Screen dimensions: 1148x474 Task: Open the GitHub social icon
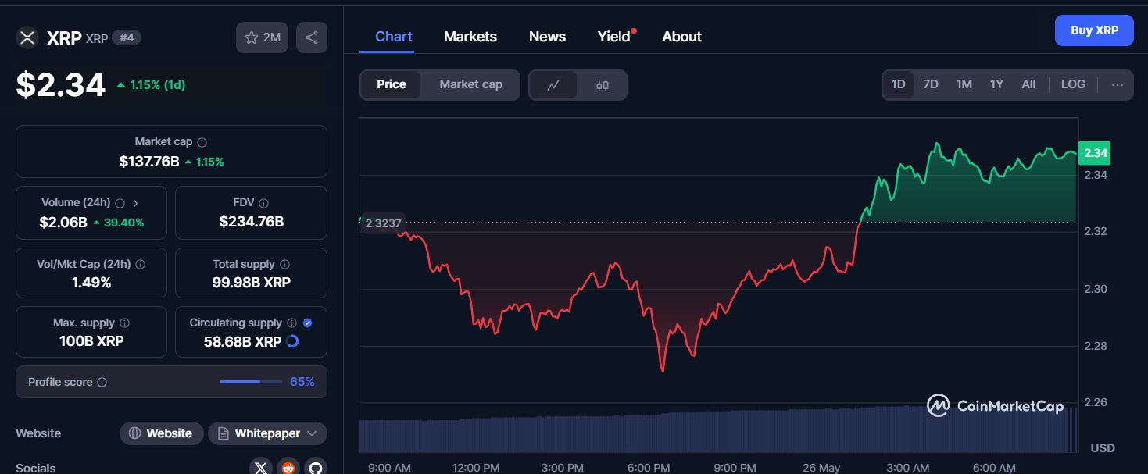click(315, 467)
